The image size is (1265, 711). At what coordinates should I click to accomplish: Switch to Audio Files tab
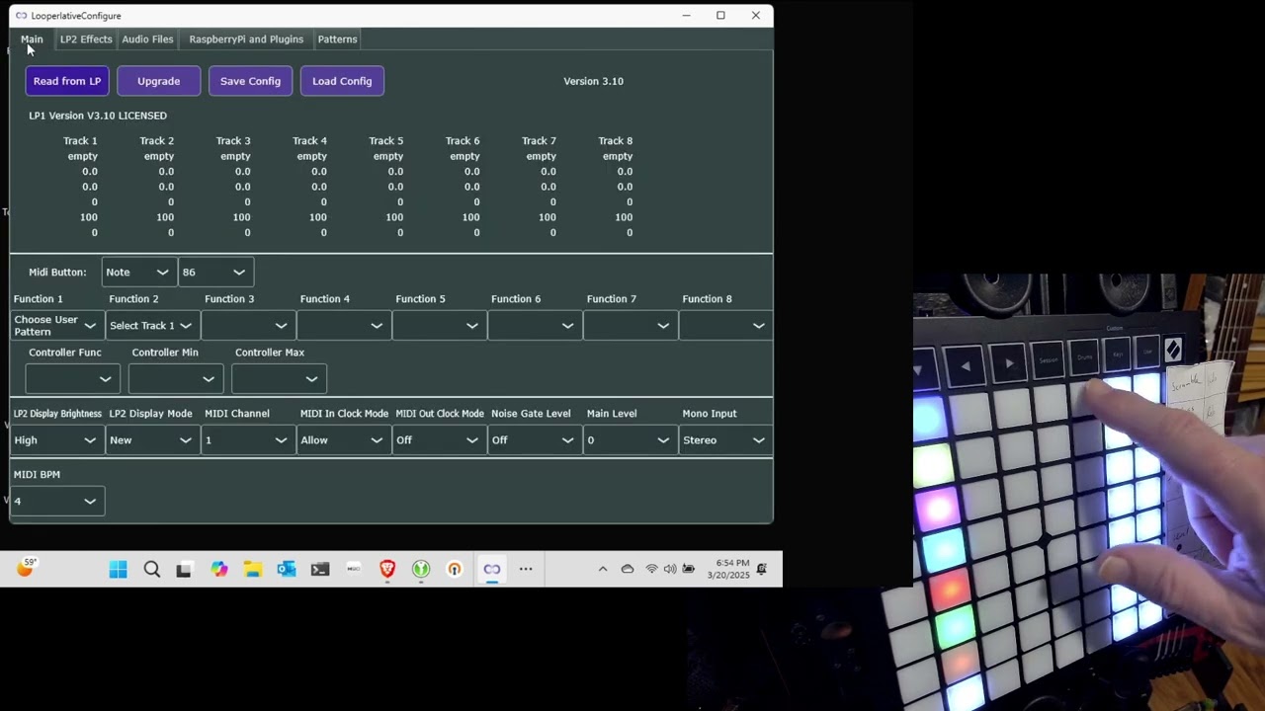(x=147, y=39)
